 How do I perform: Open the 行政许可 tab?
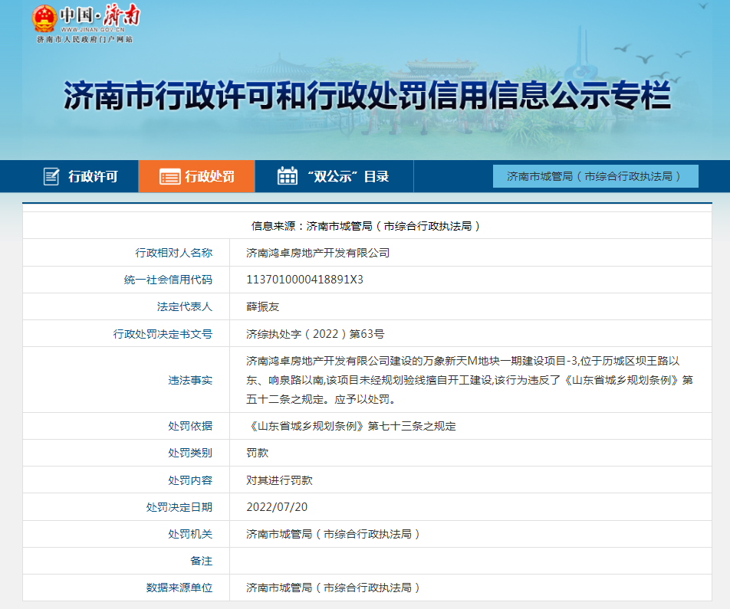(81, 176)
